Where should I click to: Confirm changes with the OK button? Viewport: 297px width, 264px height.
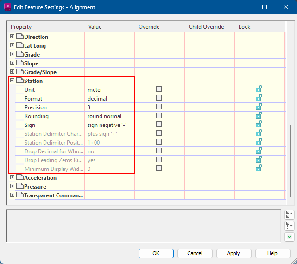(x=156, y=253)
